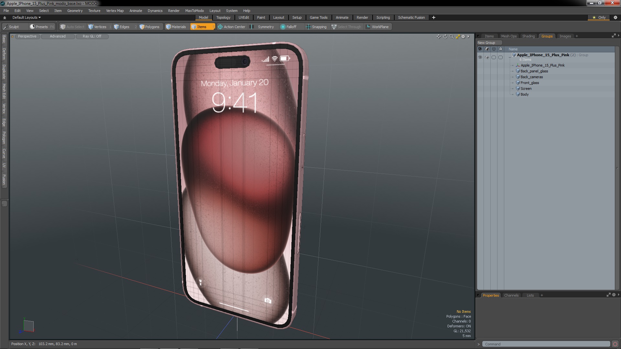Toggle the second checkbox in the group row
Screen dimensions: 621x349
[500, 57]
